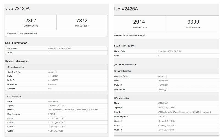Click 'Identifier' label in V2425A panel
The height and width of the screenshot is (137, 224).
pos(11,110)
